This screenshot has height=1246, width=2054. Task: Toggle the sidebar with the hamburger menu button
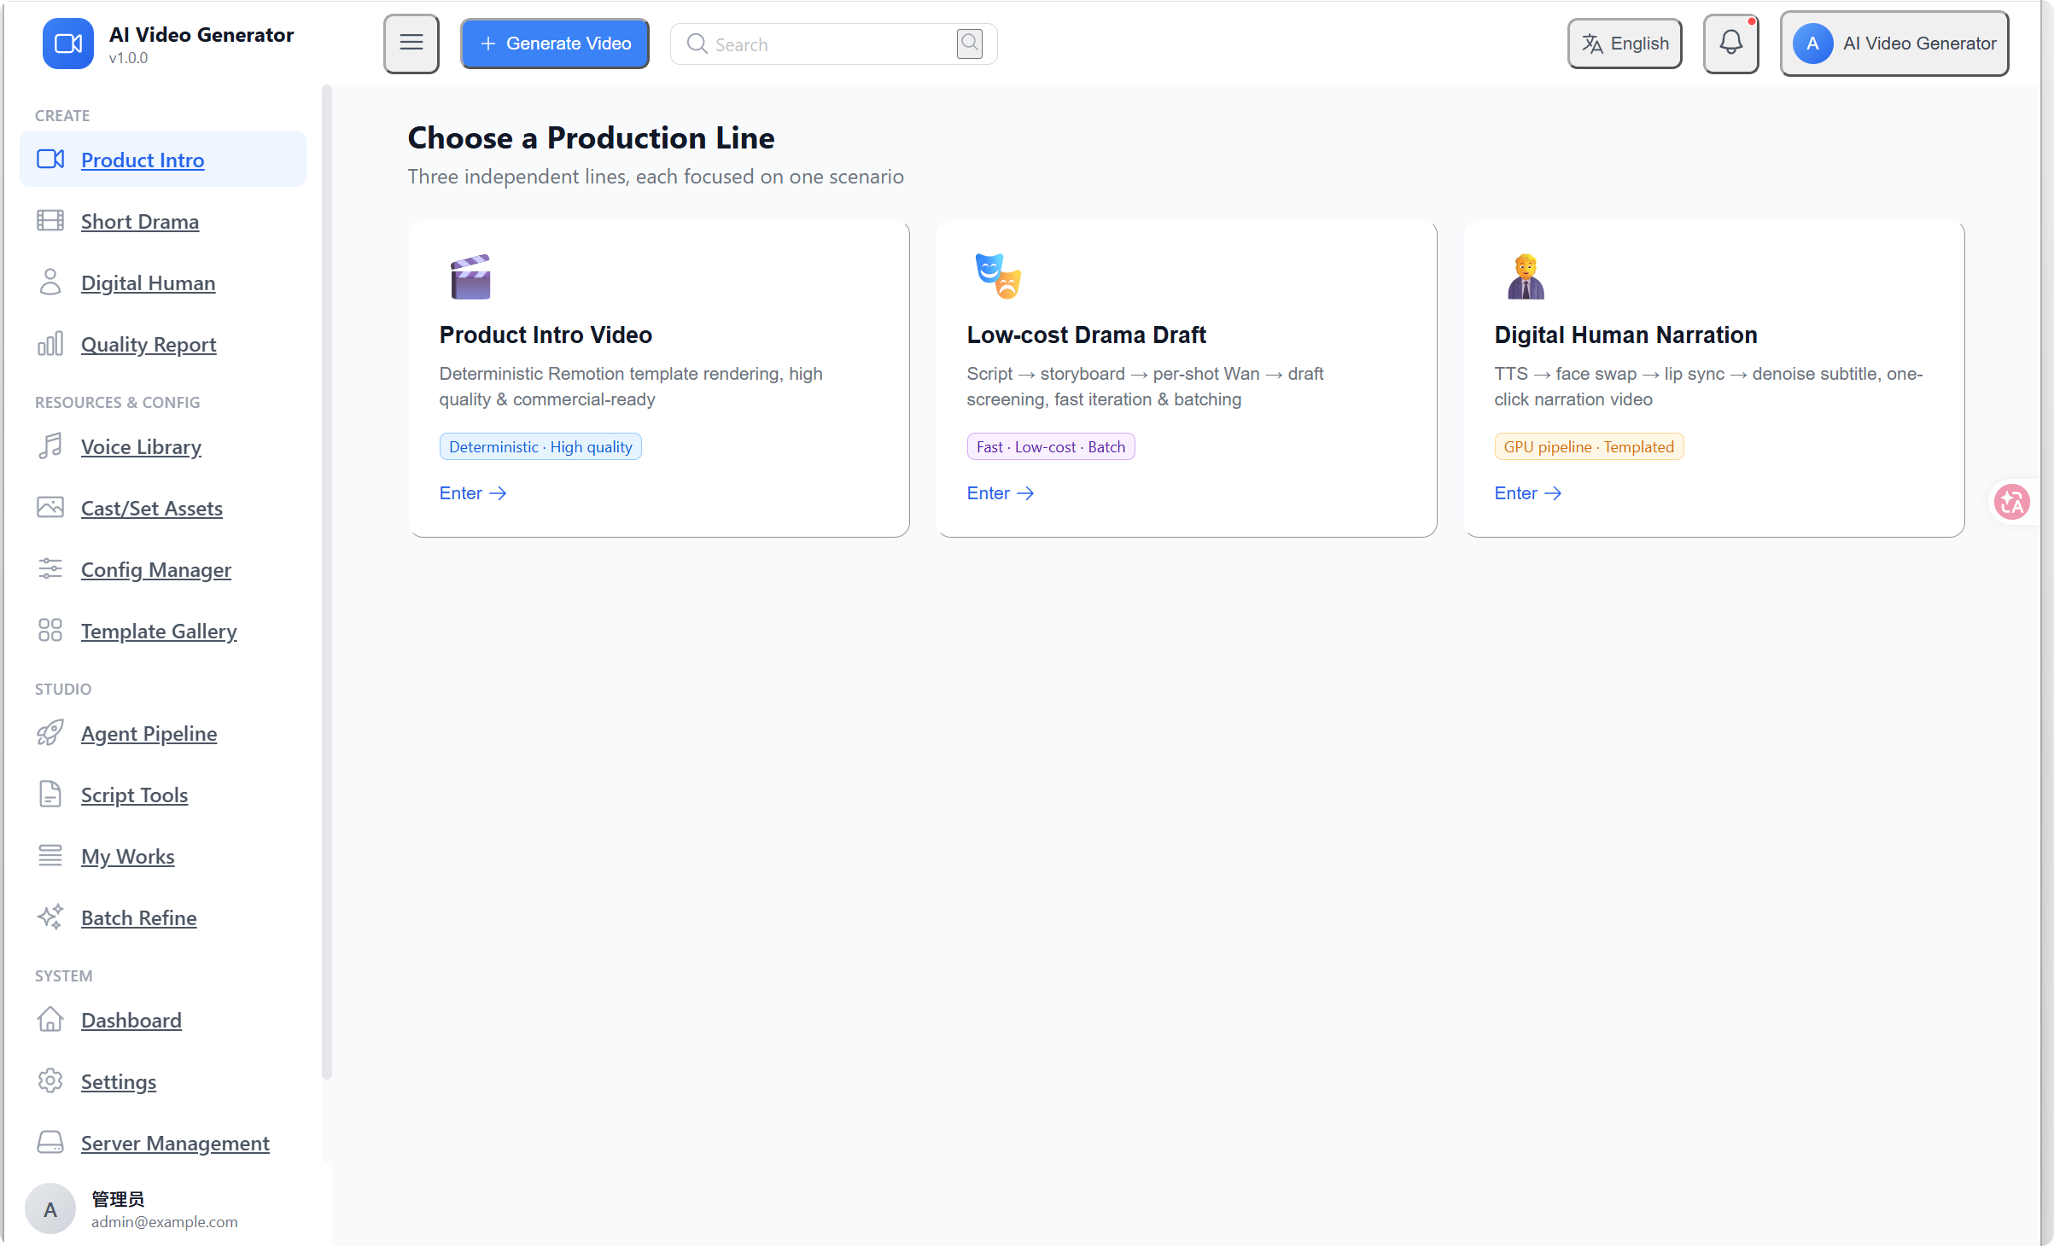[x=411, y=44]
